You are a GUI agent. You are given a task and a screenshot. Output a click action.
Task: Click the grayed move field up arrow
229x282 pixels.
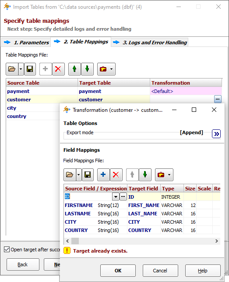[132, 175]
